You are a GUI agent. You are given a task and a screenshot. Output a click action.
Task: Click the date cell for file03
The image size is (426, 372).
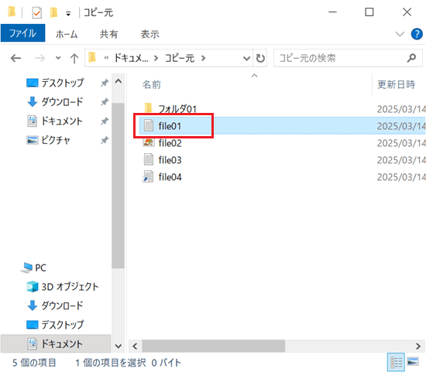(x=401, y=160)
